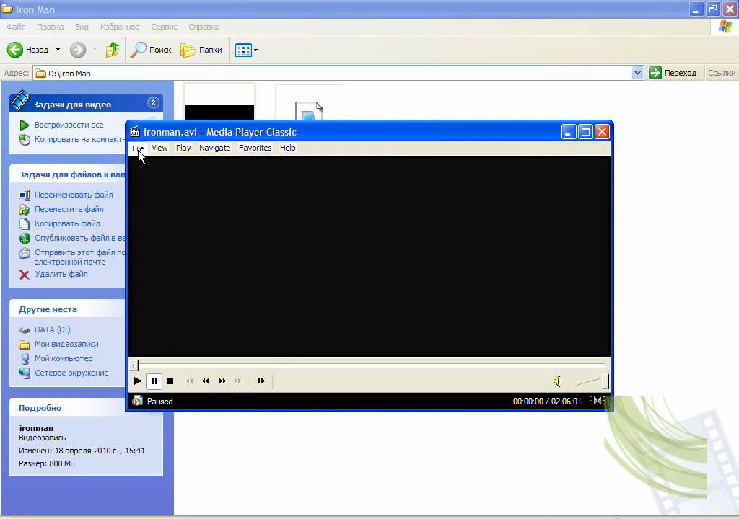Click Копировать на компакт-диск link

pyautogui.click(x=79, y=139)
